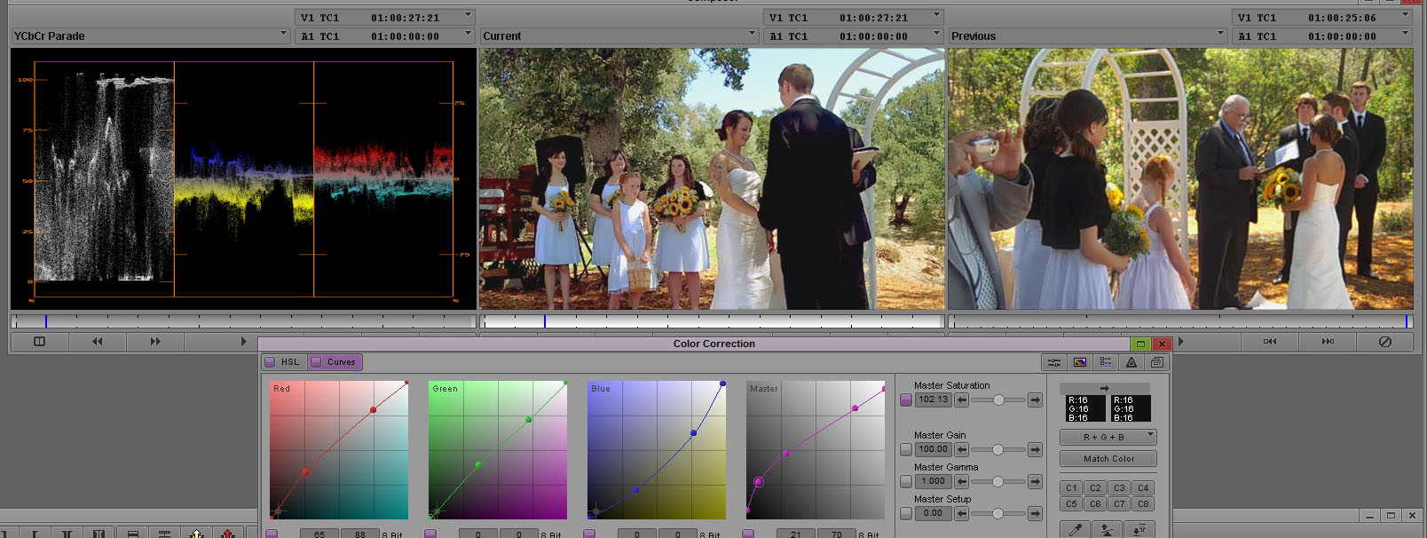Toggle the HSL tab enable button
This screenshot has height=538, width=1427.
270,362
